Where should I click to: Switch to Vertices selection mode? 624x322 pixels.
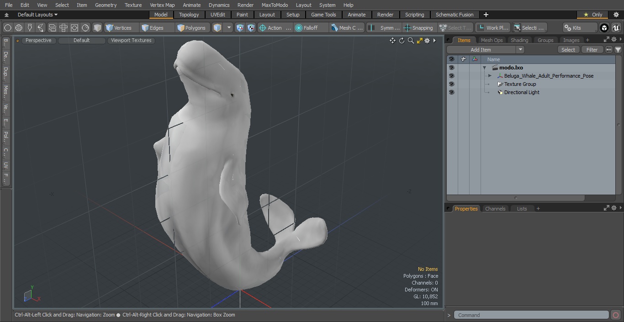[x=121, y=28]
